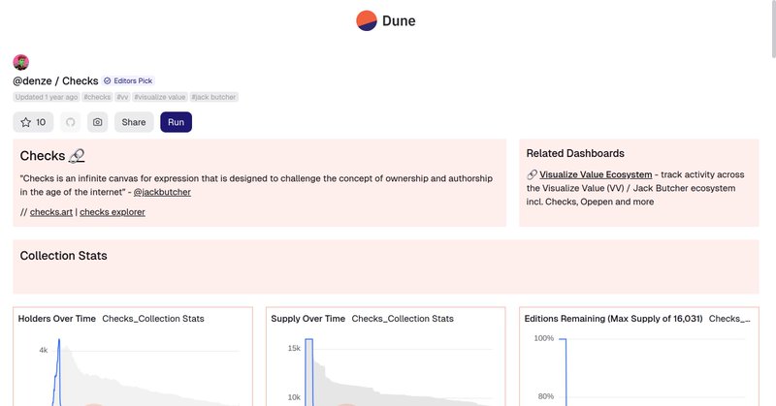Screen dimensions: 776x406
Task: Click the Dune logo icon
Action: [367, 20]
